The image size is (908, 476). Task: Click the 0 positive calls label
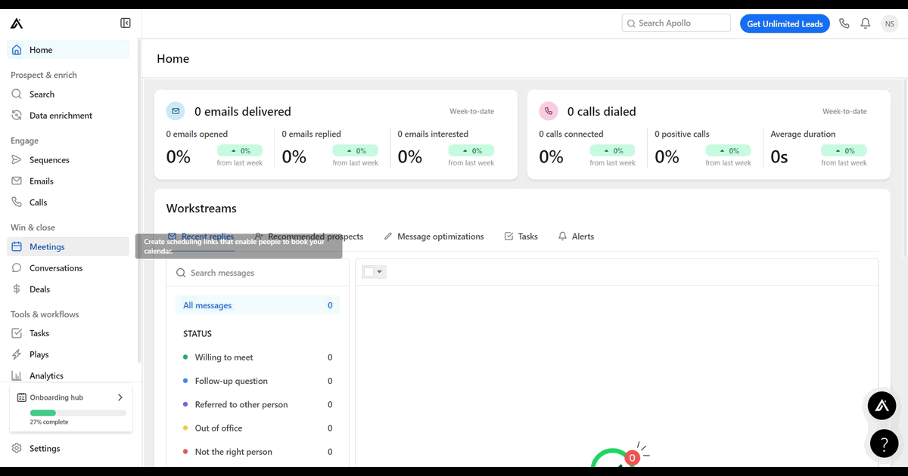click(682, 134)
